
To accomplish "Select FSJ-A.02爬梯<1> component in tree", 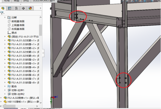I will [22, 98].
